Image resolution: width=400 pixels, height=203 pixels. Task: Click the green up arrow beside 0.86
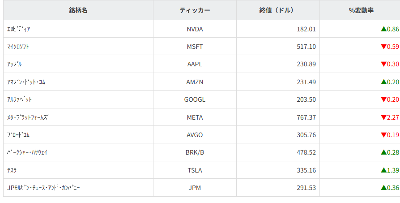tap(383, 29)
